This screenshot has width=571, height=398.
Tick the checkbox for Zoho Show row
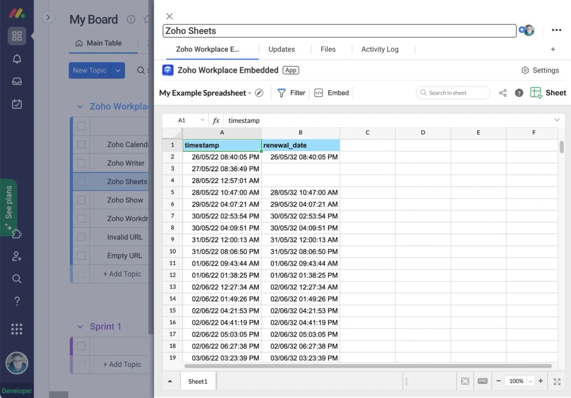click(81, 200)
